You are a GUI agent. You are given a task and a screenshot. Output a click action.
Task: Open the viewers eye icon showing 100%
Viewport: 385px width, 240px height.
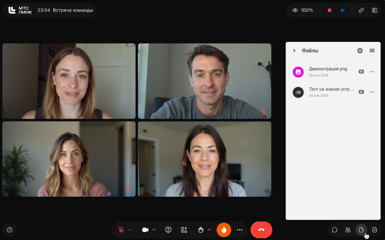(295, 10)
